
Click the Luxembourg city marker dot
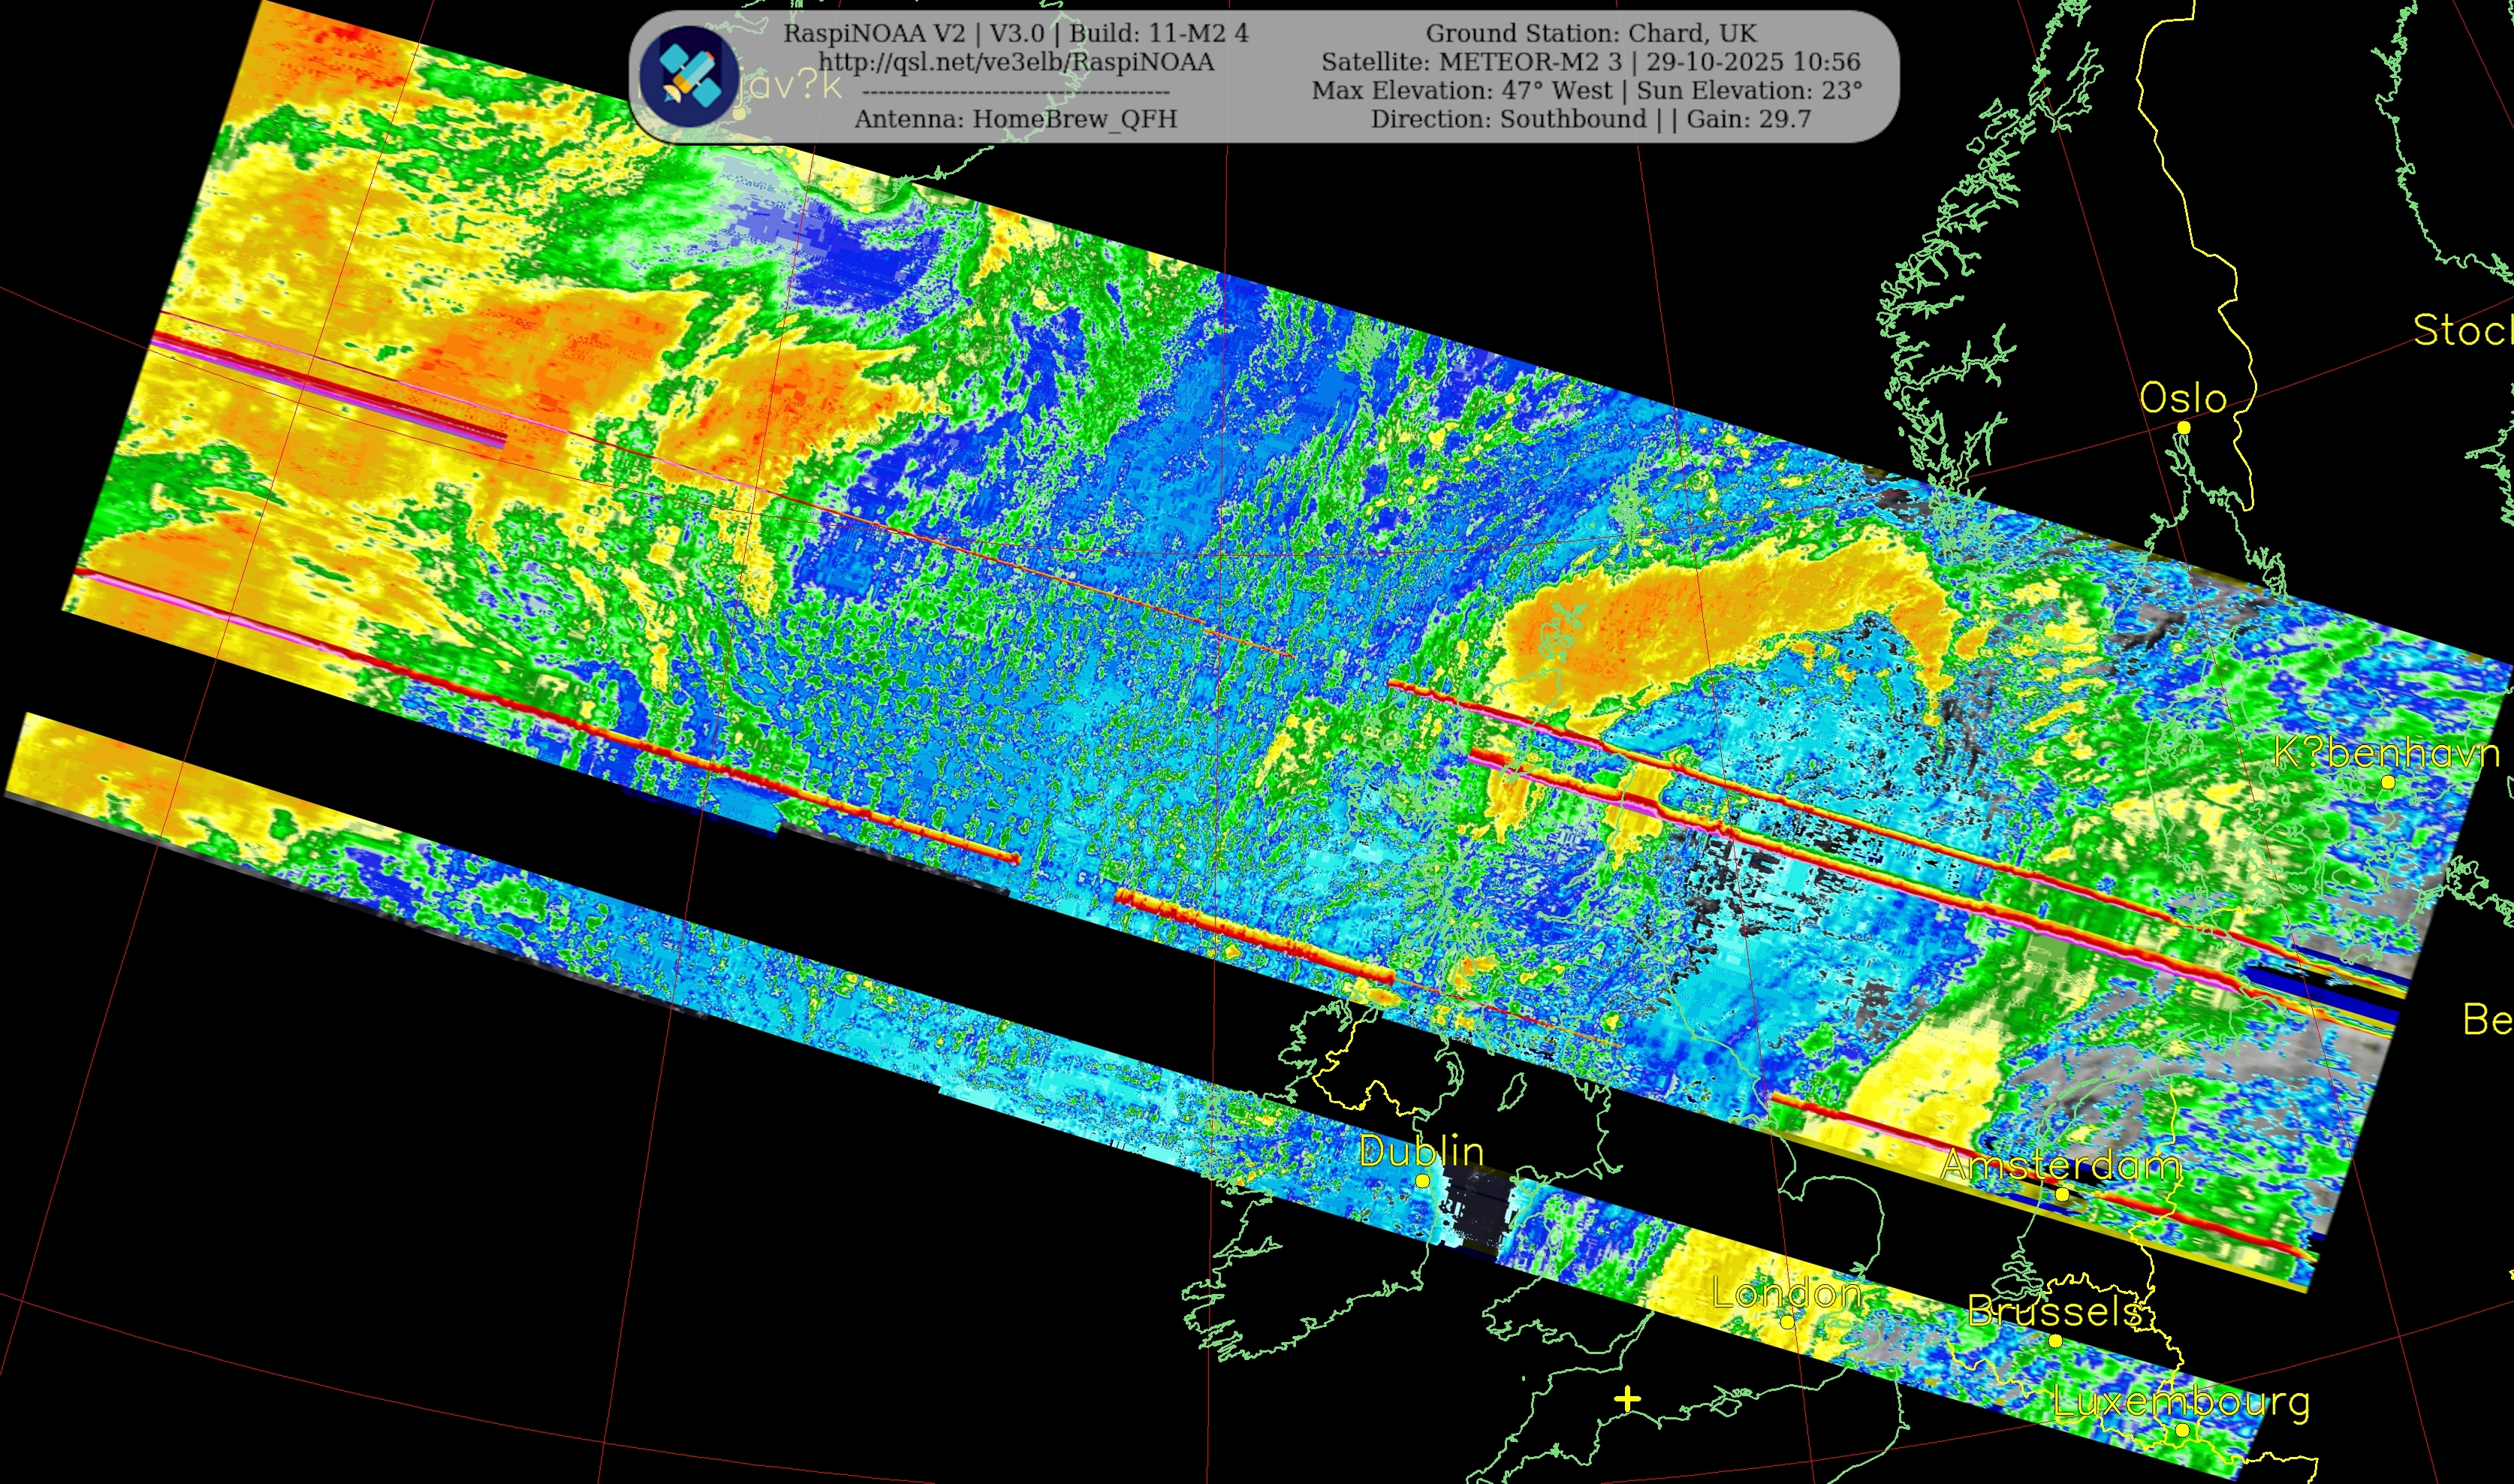point(2182,1431)
